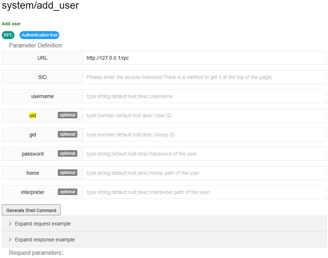Click the chevron beside Expand response example
This screenshot has height=258, width=328.
tap(10, 240)
